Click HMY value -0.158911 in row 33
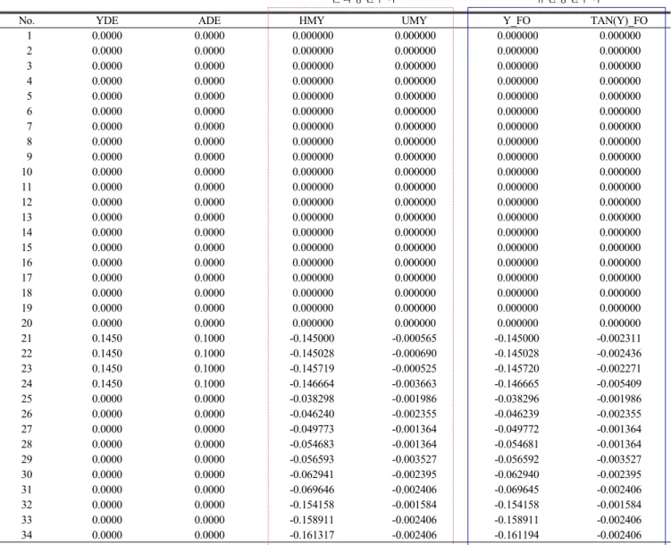Viewport: 671px width, 545px height. (312, 520)
